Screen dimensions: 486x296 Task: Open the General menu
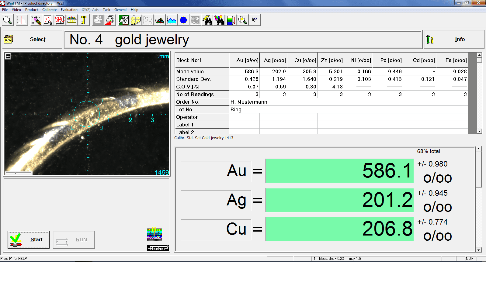pyautogui.click(x=120, y=10)
